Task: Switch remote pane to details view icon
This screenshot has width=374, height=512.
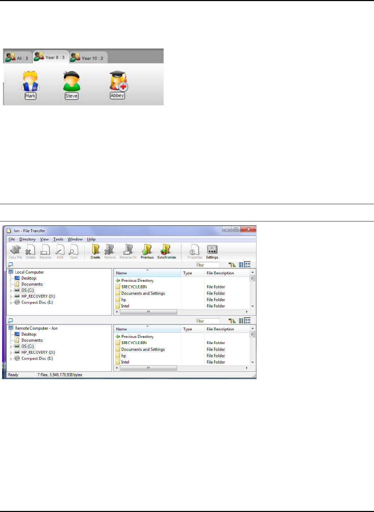Action: coord(248,321)
